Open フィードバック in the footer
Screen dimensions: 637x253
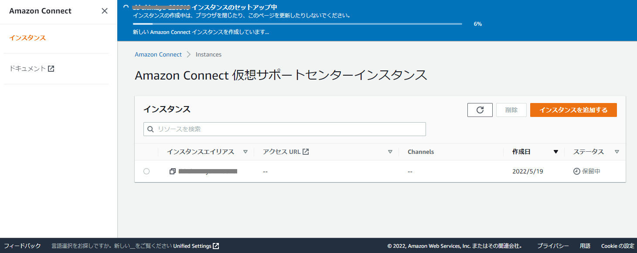[x=22, y=246]
